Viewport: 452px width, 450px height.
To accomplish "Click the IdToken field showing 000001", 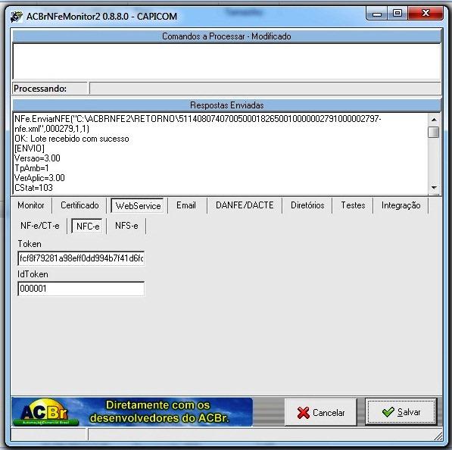I will click(81, 289).
